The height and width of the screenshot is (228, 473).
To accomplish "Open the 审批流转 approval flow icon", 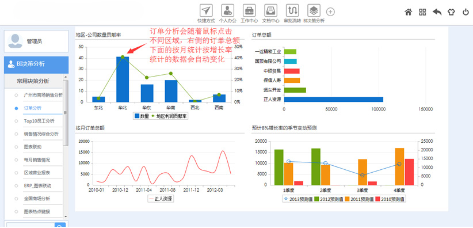I will (292, 10).
